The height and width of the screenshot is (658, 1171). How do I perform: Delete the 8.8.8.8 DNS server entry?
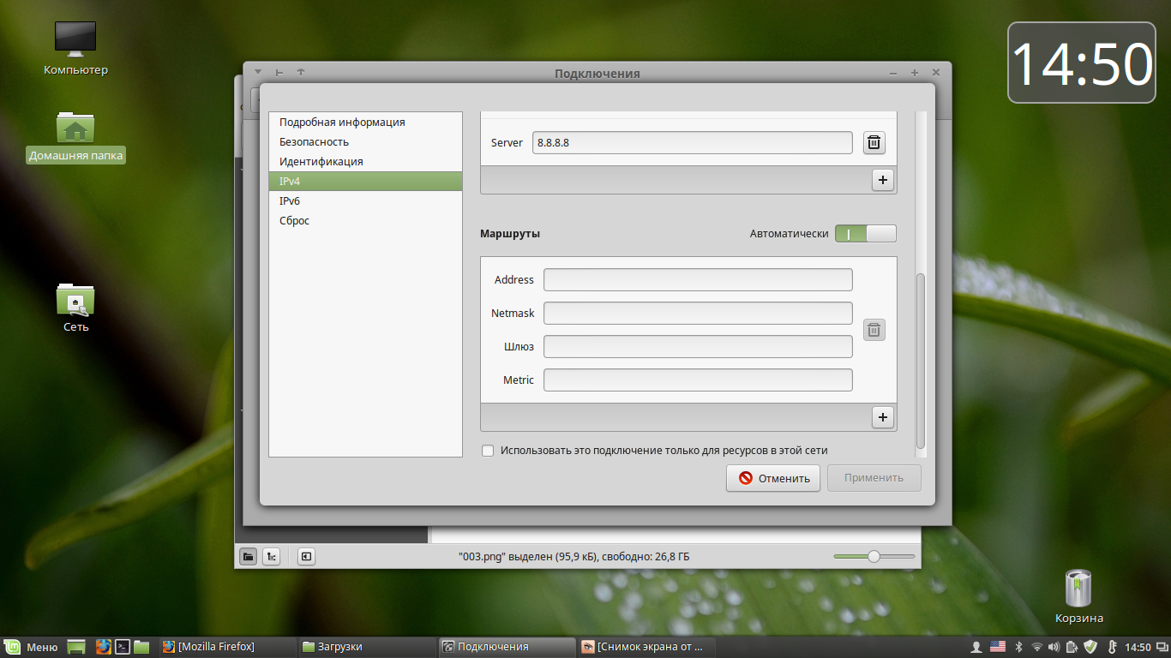[874, 143]
